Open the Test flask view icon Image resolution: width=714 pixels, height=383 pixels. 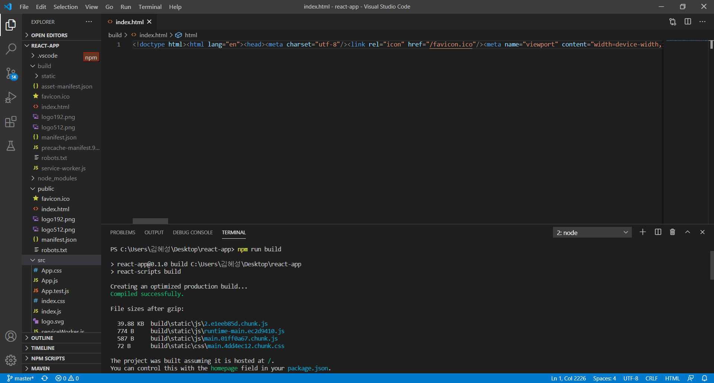11,146
